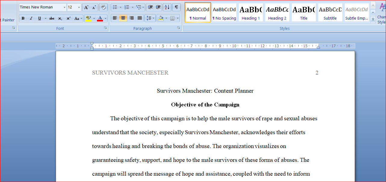Apply shading with the paint bucket icon
Viewport: 386px width, 182px height.
pyautogui.click(x=161, y=18)
